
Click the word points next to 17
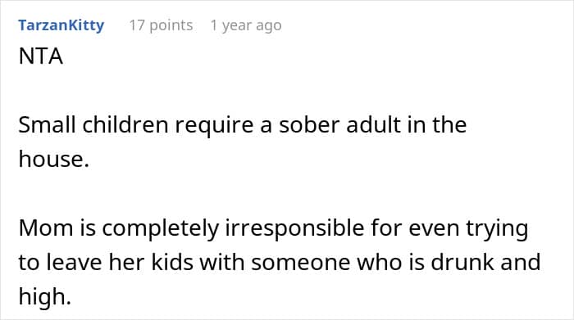(x=171, y=26)
